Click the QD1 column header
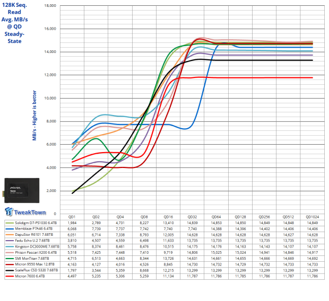This screenshot has width=329, height=301. [72, 217]
